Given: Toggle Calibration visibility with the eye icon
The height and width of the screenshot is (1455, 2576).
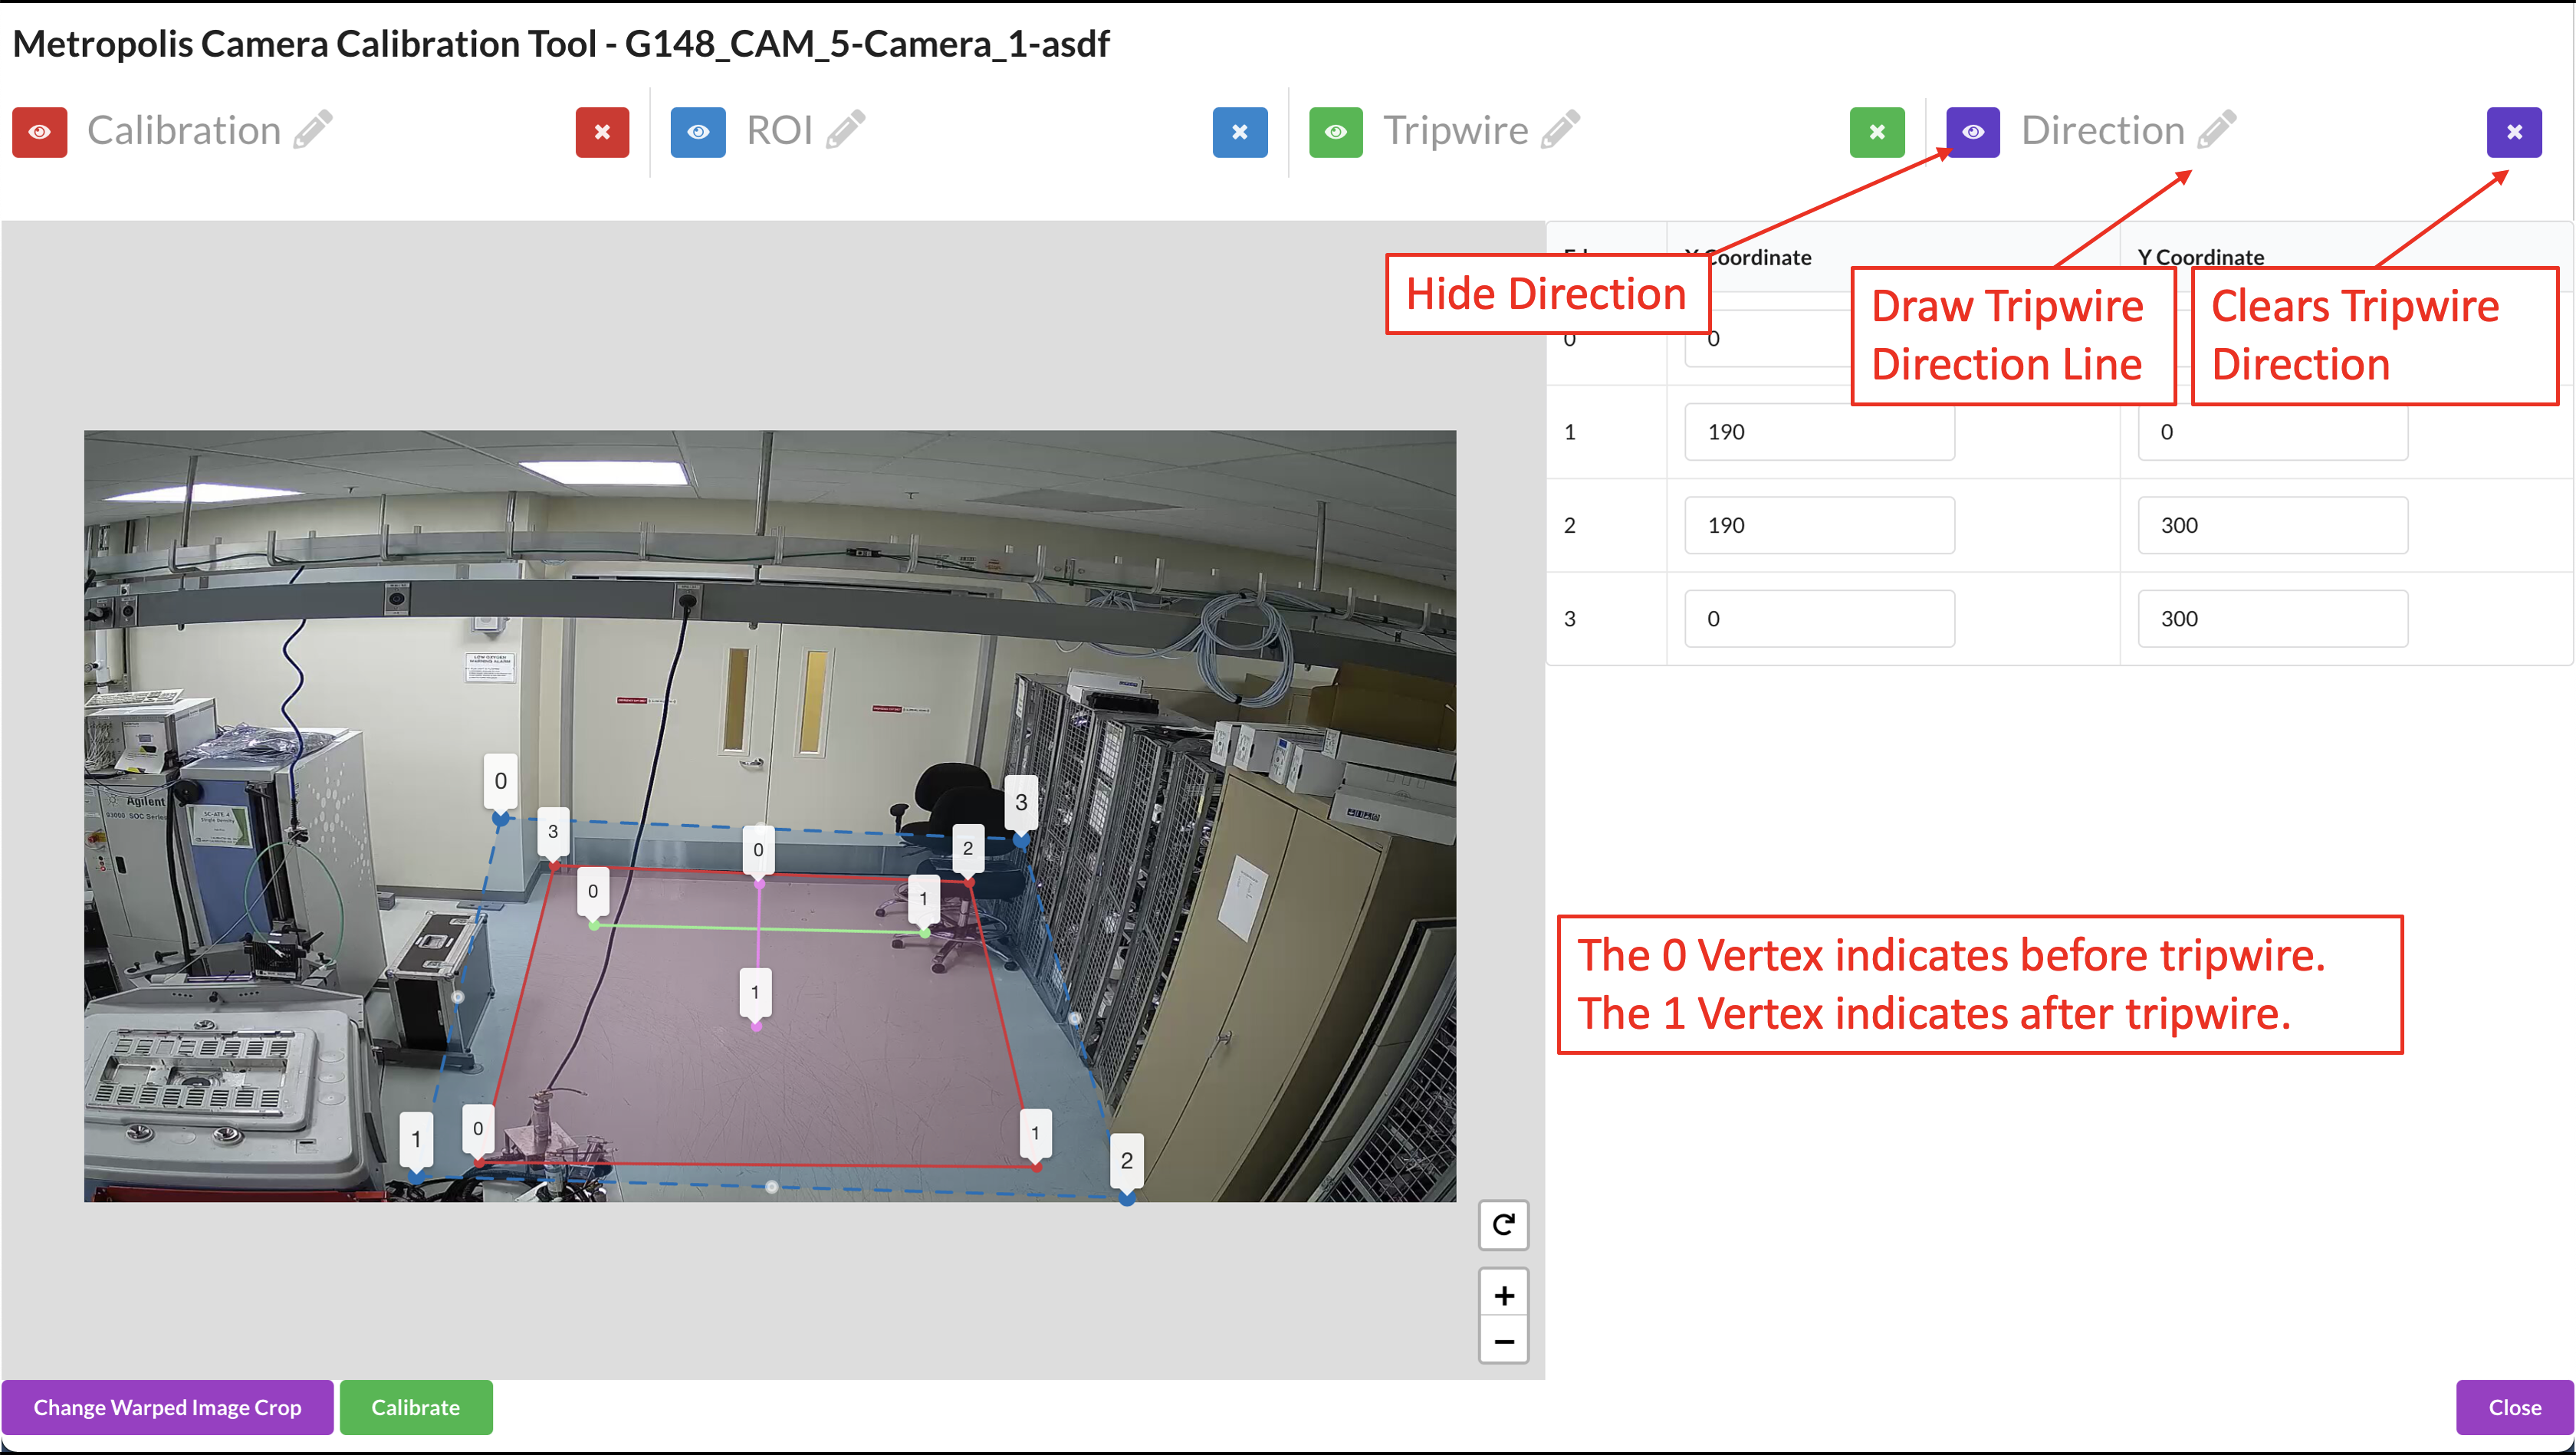Looking at the screenshot, I should click(39, 131).
